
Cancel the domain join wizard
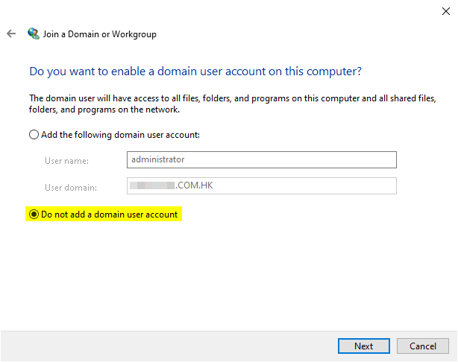[422, 346]
